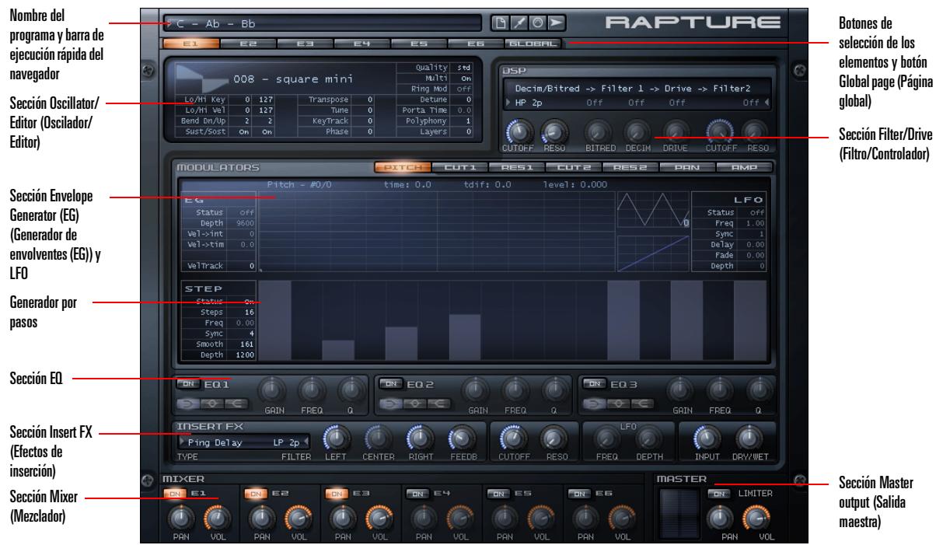Select the low shelf shape for EQ 2
This screenshot has height=545, width=936.
click(x=389, y=403)
